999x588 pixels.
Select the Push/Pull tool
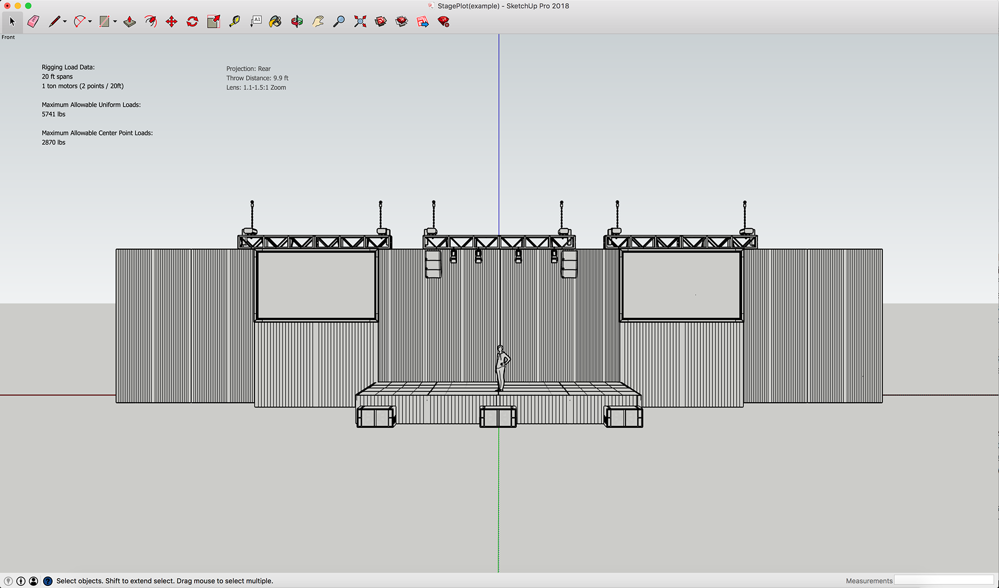(130, 21)
